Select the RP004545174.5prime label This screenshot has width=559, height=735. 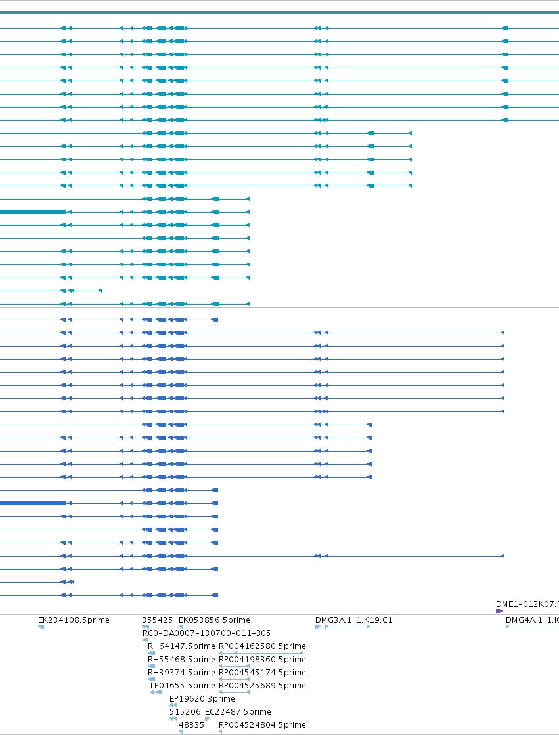(262, 672)
